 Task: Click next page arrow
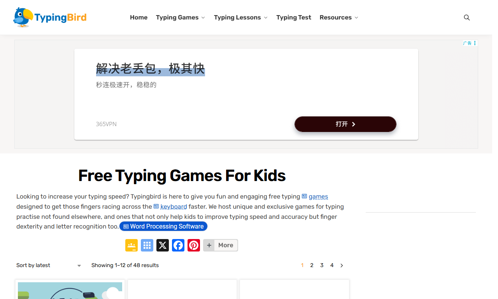pos(342,266)
